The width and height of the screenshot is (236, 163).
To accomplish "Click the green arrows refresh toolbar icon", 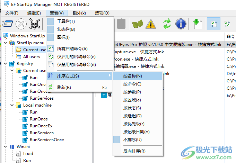I will (167, 24).
